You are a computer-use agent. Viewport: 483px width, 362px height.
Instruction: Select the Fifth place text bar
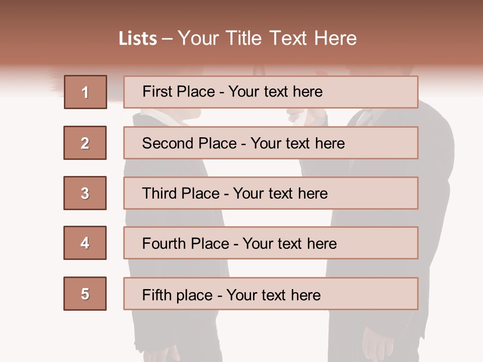[271, 294]
